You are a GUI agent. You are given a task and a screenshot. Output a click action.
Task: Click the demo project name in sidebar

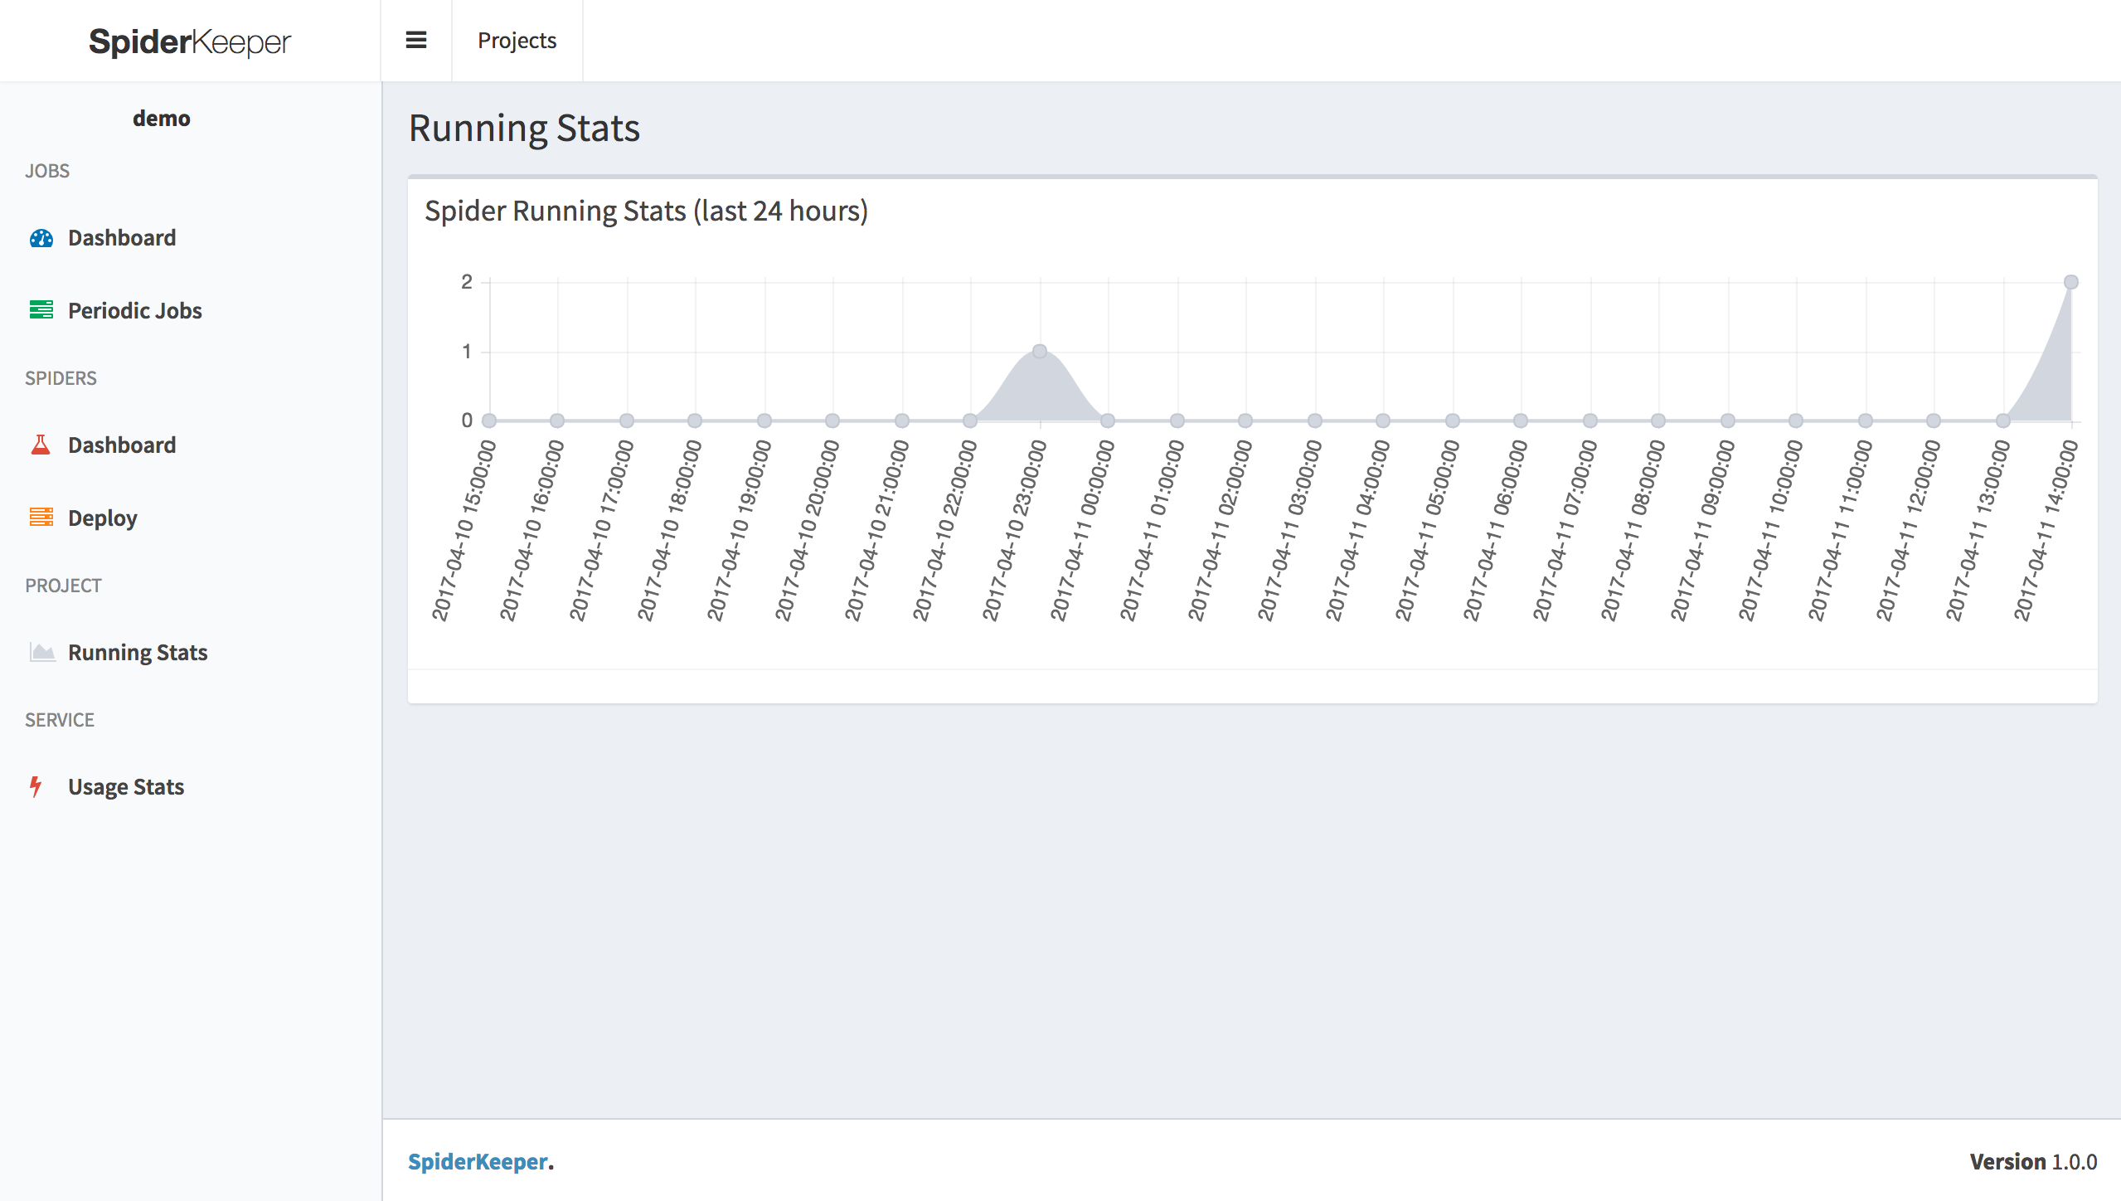click(162, 119)
